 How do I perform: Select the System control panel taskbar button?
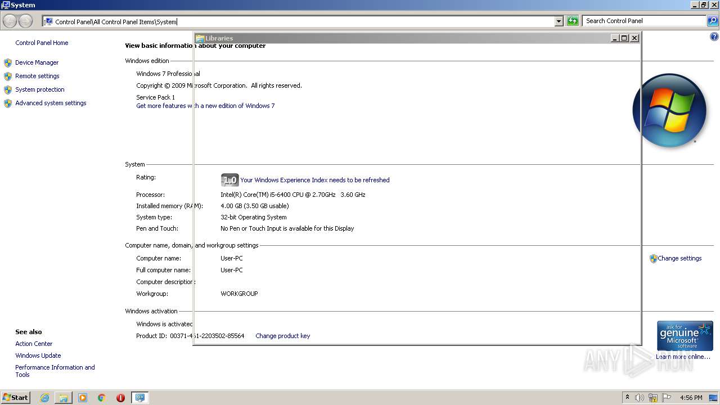pos(139,398)
